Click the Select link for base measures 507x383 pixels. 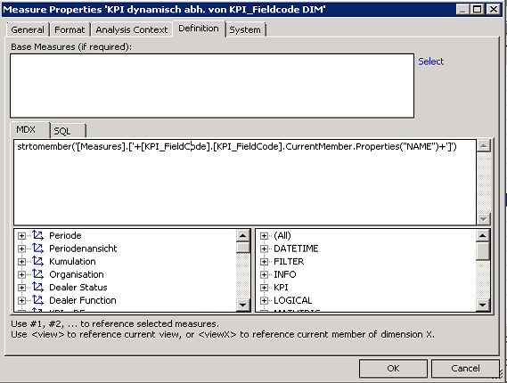click(430, 61)
